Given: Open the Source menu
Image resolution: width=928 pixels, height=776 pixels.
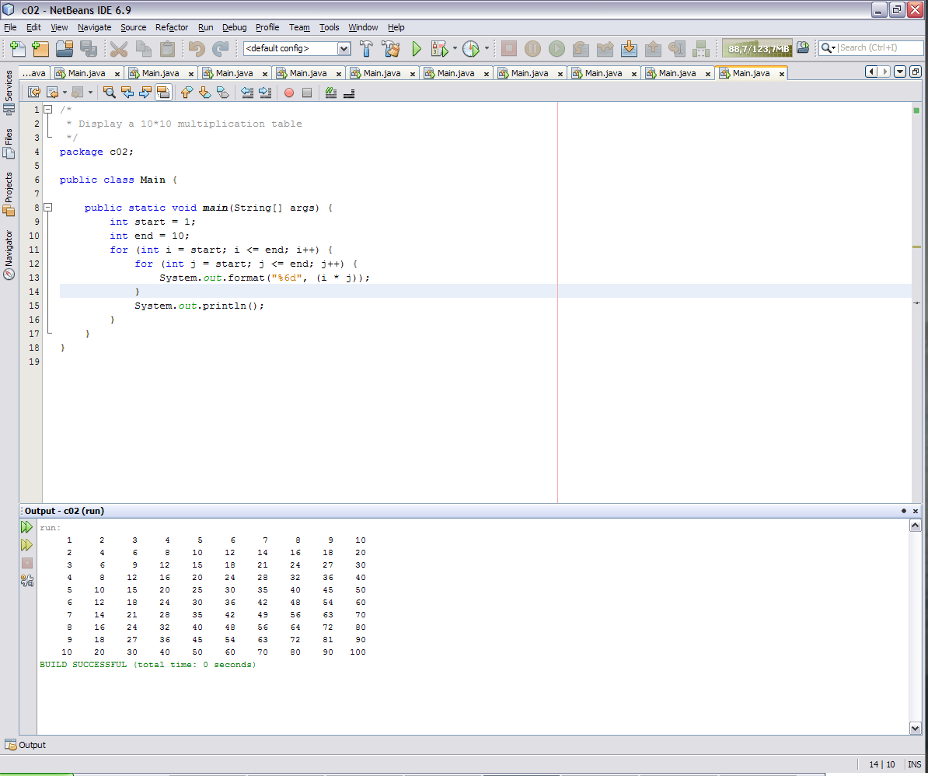Looking at the screenshot, I should pos(133,27).
